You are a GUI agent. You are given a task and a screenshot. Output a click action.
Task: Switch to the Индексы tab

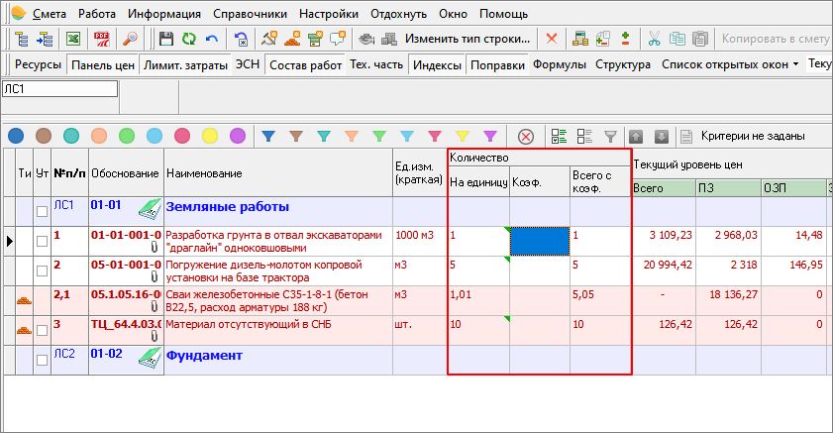tap(437, 65)
